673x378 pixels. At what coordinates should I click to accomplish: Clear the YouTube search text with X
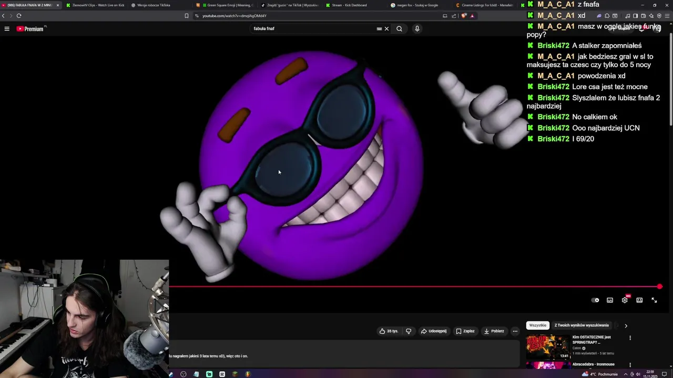[386, 28]
